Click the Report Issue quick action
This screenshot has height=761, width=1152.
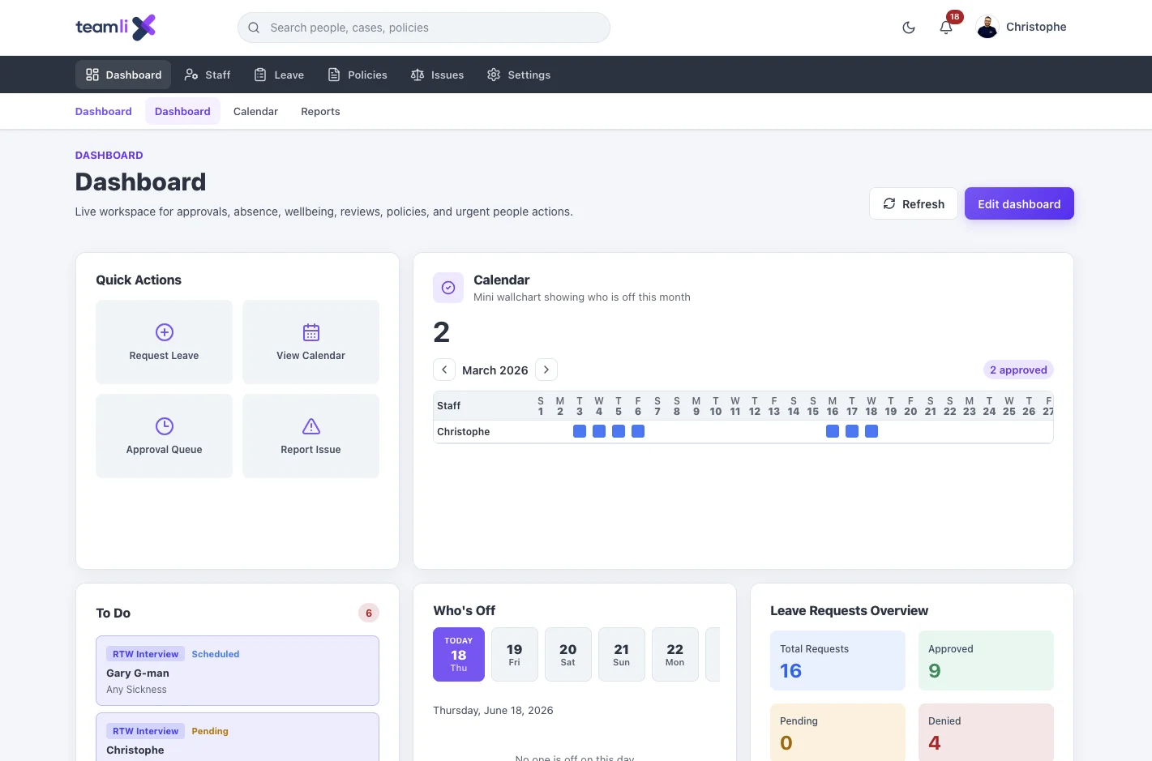(310, 436)
